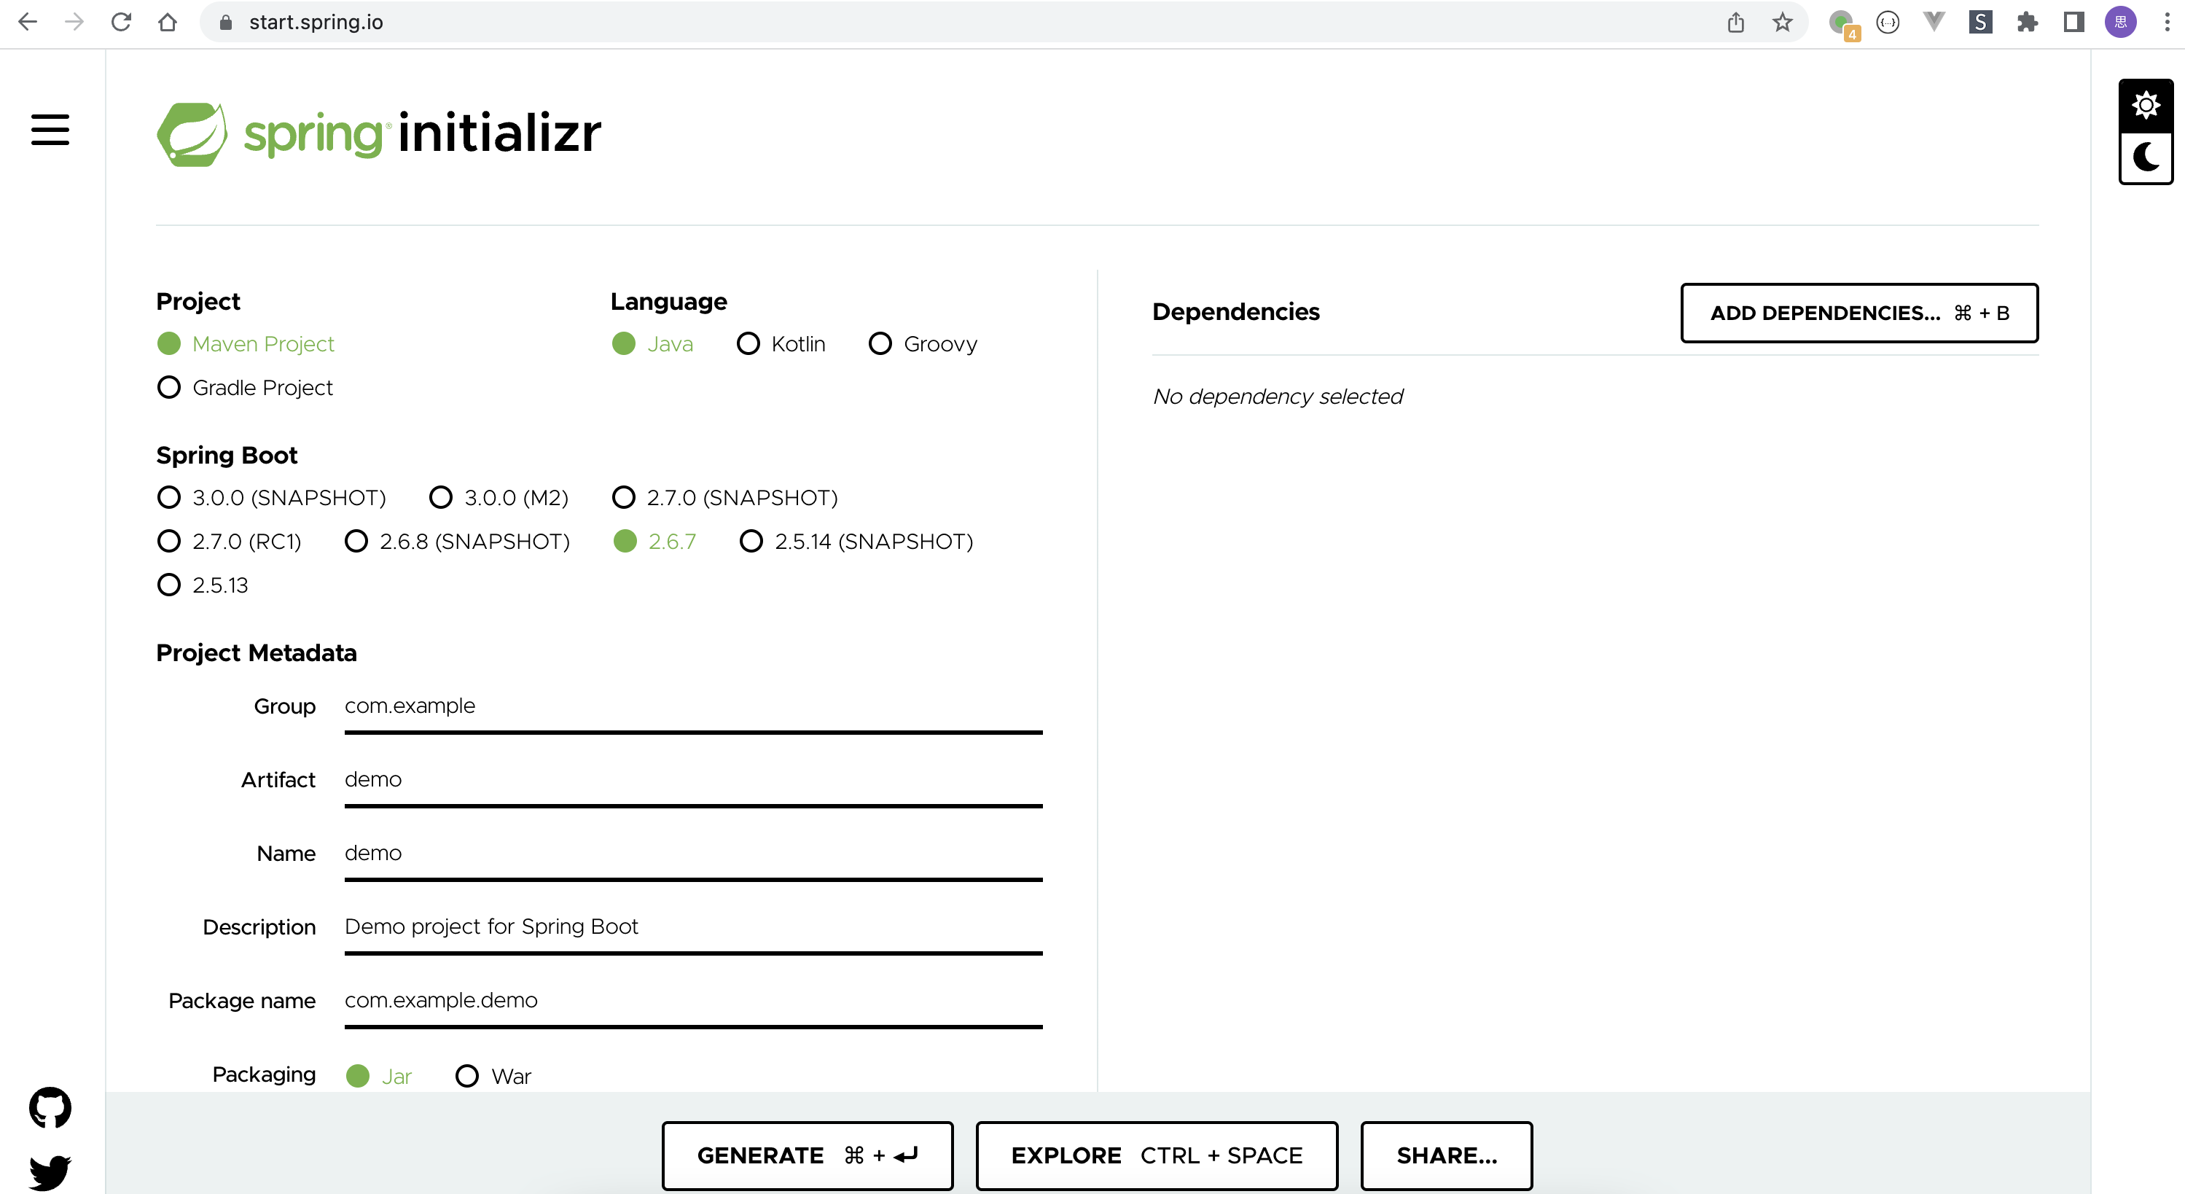This screenshot has height=1194, width=2185.
Task: Share this page from address bar
Action: [x=1735, y=22]
